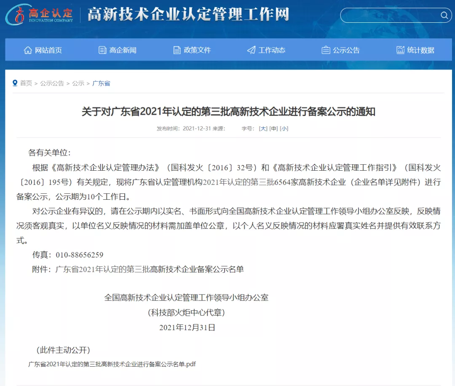Set font size to small [小]
455x386 pixels.
pyautogui.click(x=284, y=129)
